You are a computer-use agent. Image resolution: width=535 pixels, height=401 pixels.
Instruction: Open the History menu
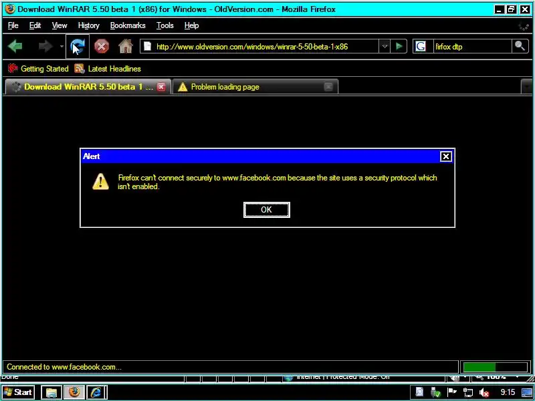coord(88,25)
